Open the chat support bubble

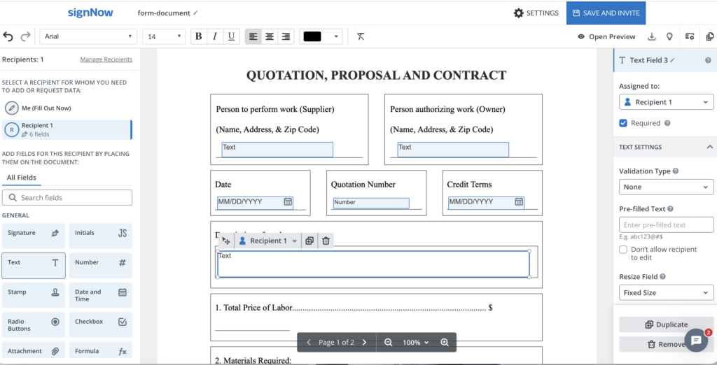(697, 341)
